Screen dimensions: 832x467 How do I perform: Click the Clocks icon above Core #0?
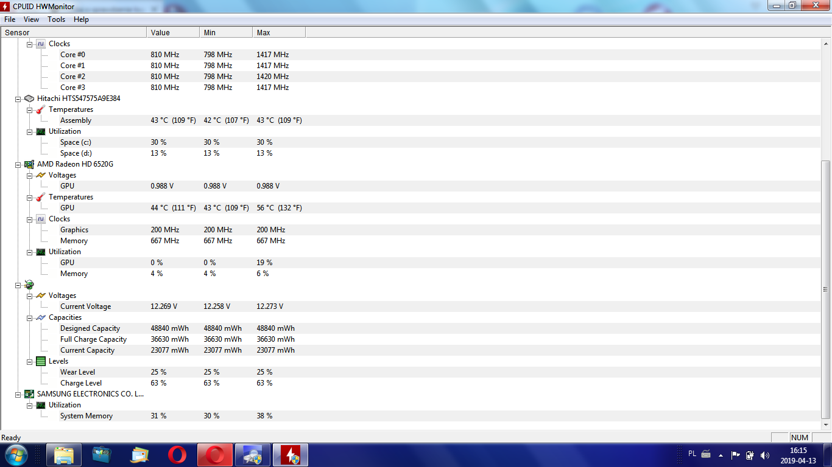pyautogui.click(x=41, y=44)
